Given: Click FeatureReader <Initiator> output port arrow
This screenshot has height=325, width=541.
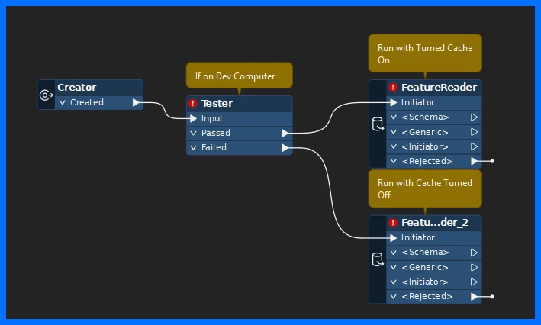Looking at the screenshot, I should tap(475, 146).
